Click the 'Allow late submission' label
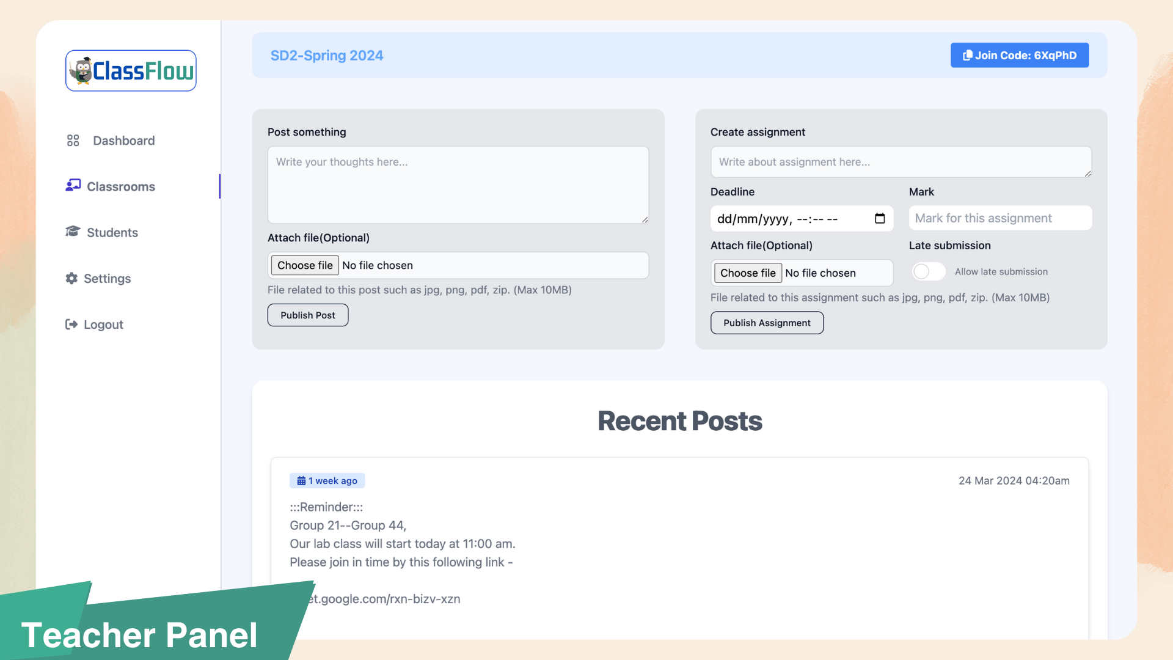Viewport: 1173px width, 660px height. point(1001,272)
